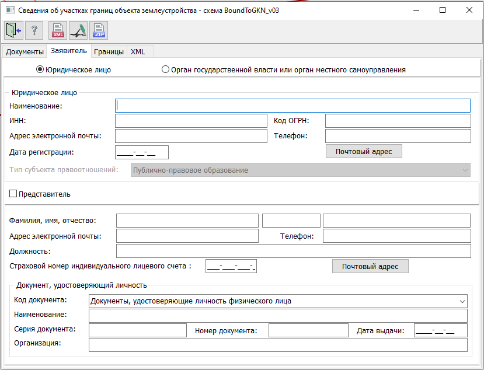Click the ZIP archive icon
The height and width of the screenshot is (370, 484).
98,30
